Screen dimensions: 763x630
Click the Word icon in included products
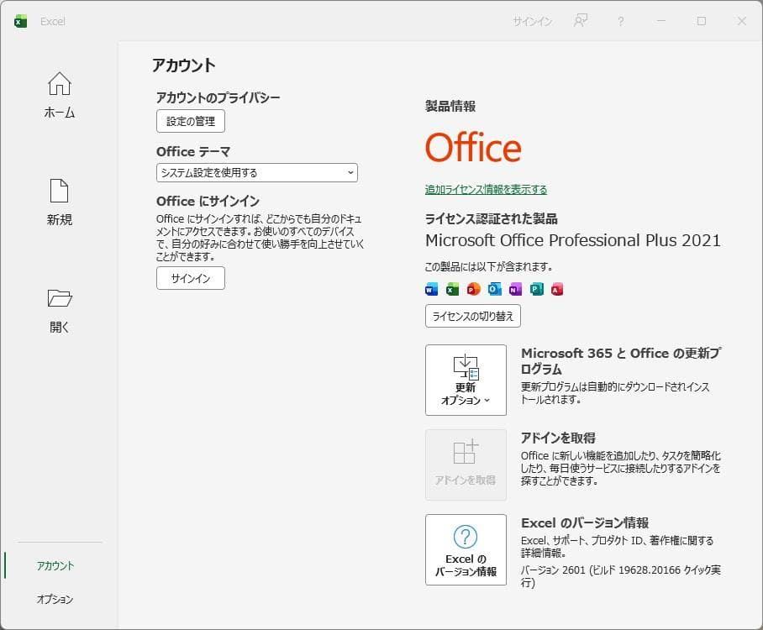click(429, 289)
